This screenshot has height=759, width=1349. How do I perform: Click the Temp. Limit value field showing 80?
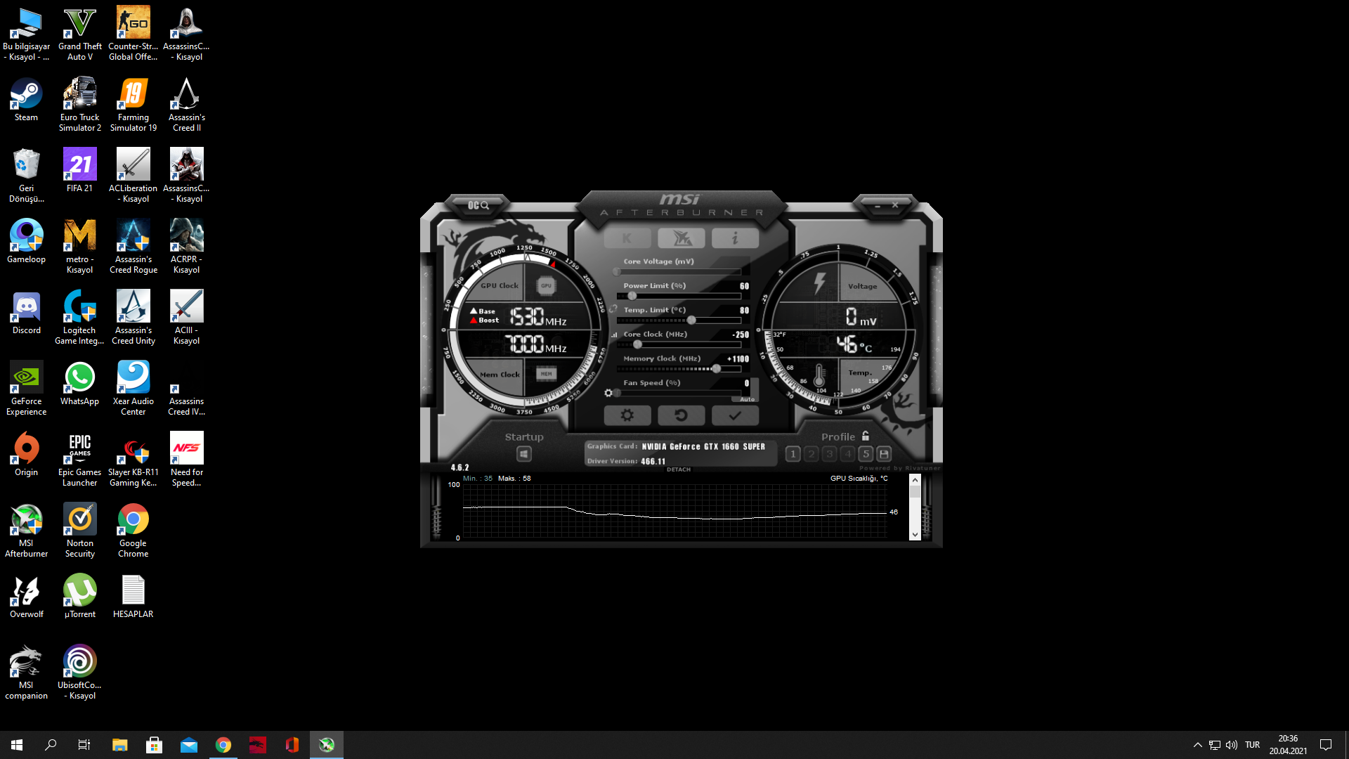(x=744, y=310)
